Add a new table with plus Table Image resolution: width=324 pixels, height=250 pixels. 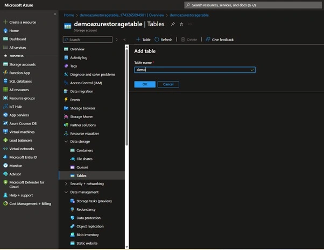click(143, 40)
